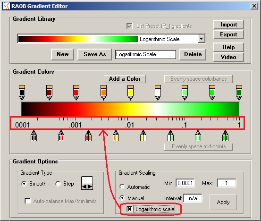Select the black color pencil marker

click(x=22, y=93)
